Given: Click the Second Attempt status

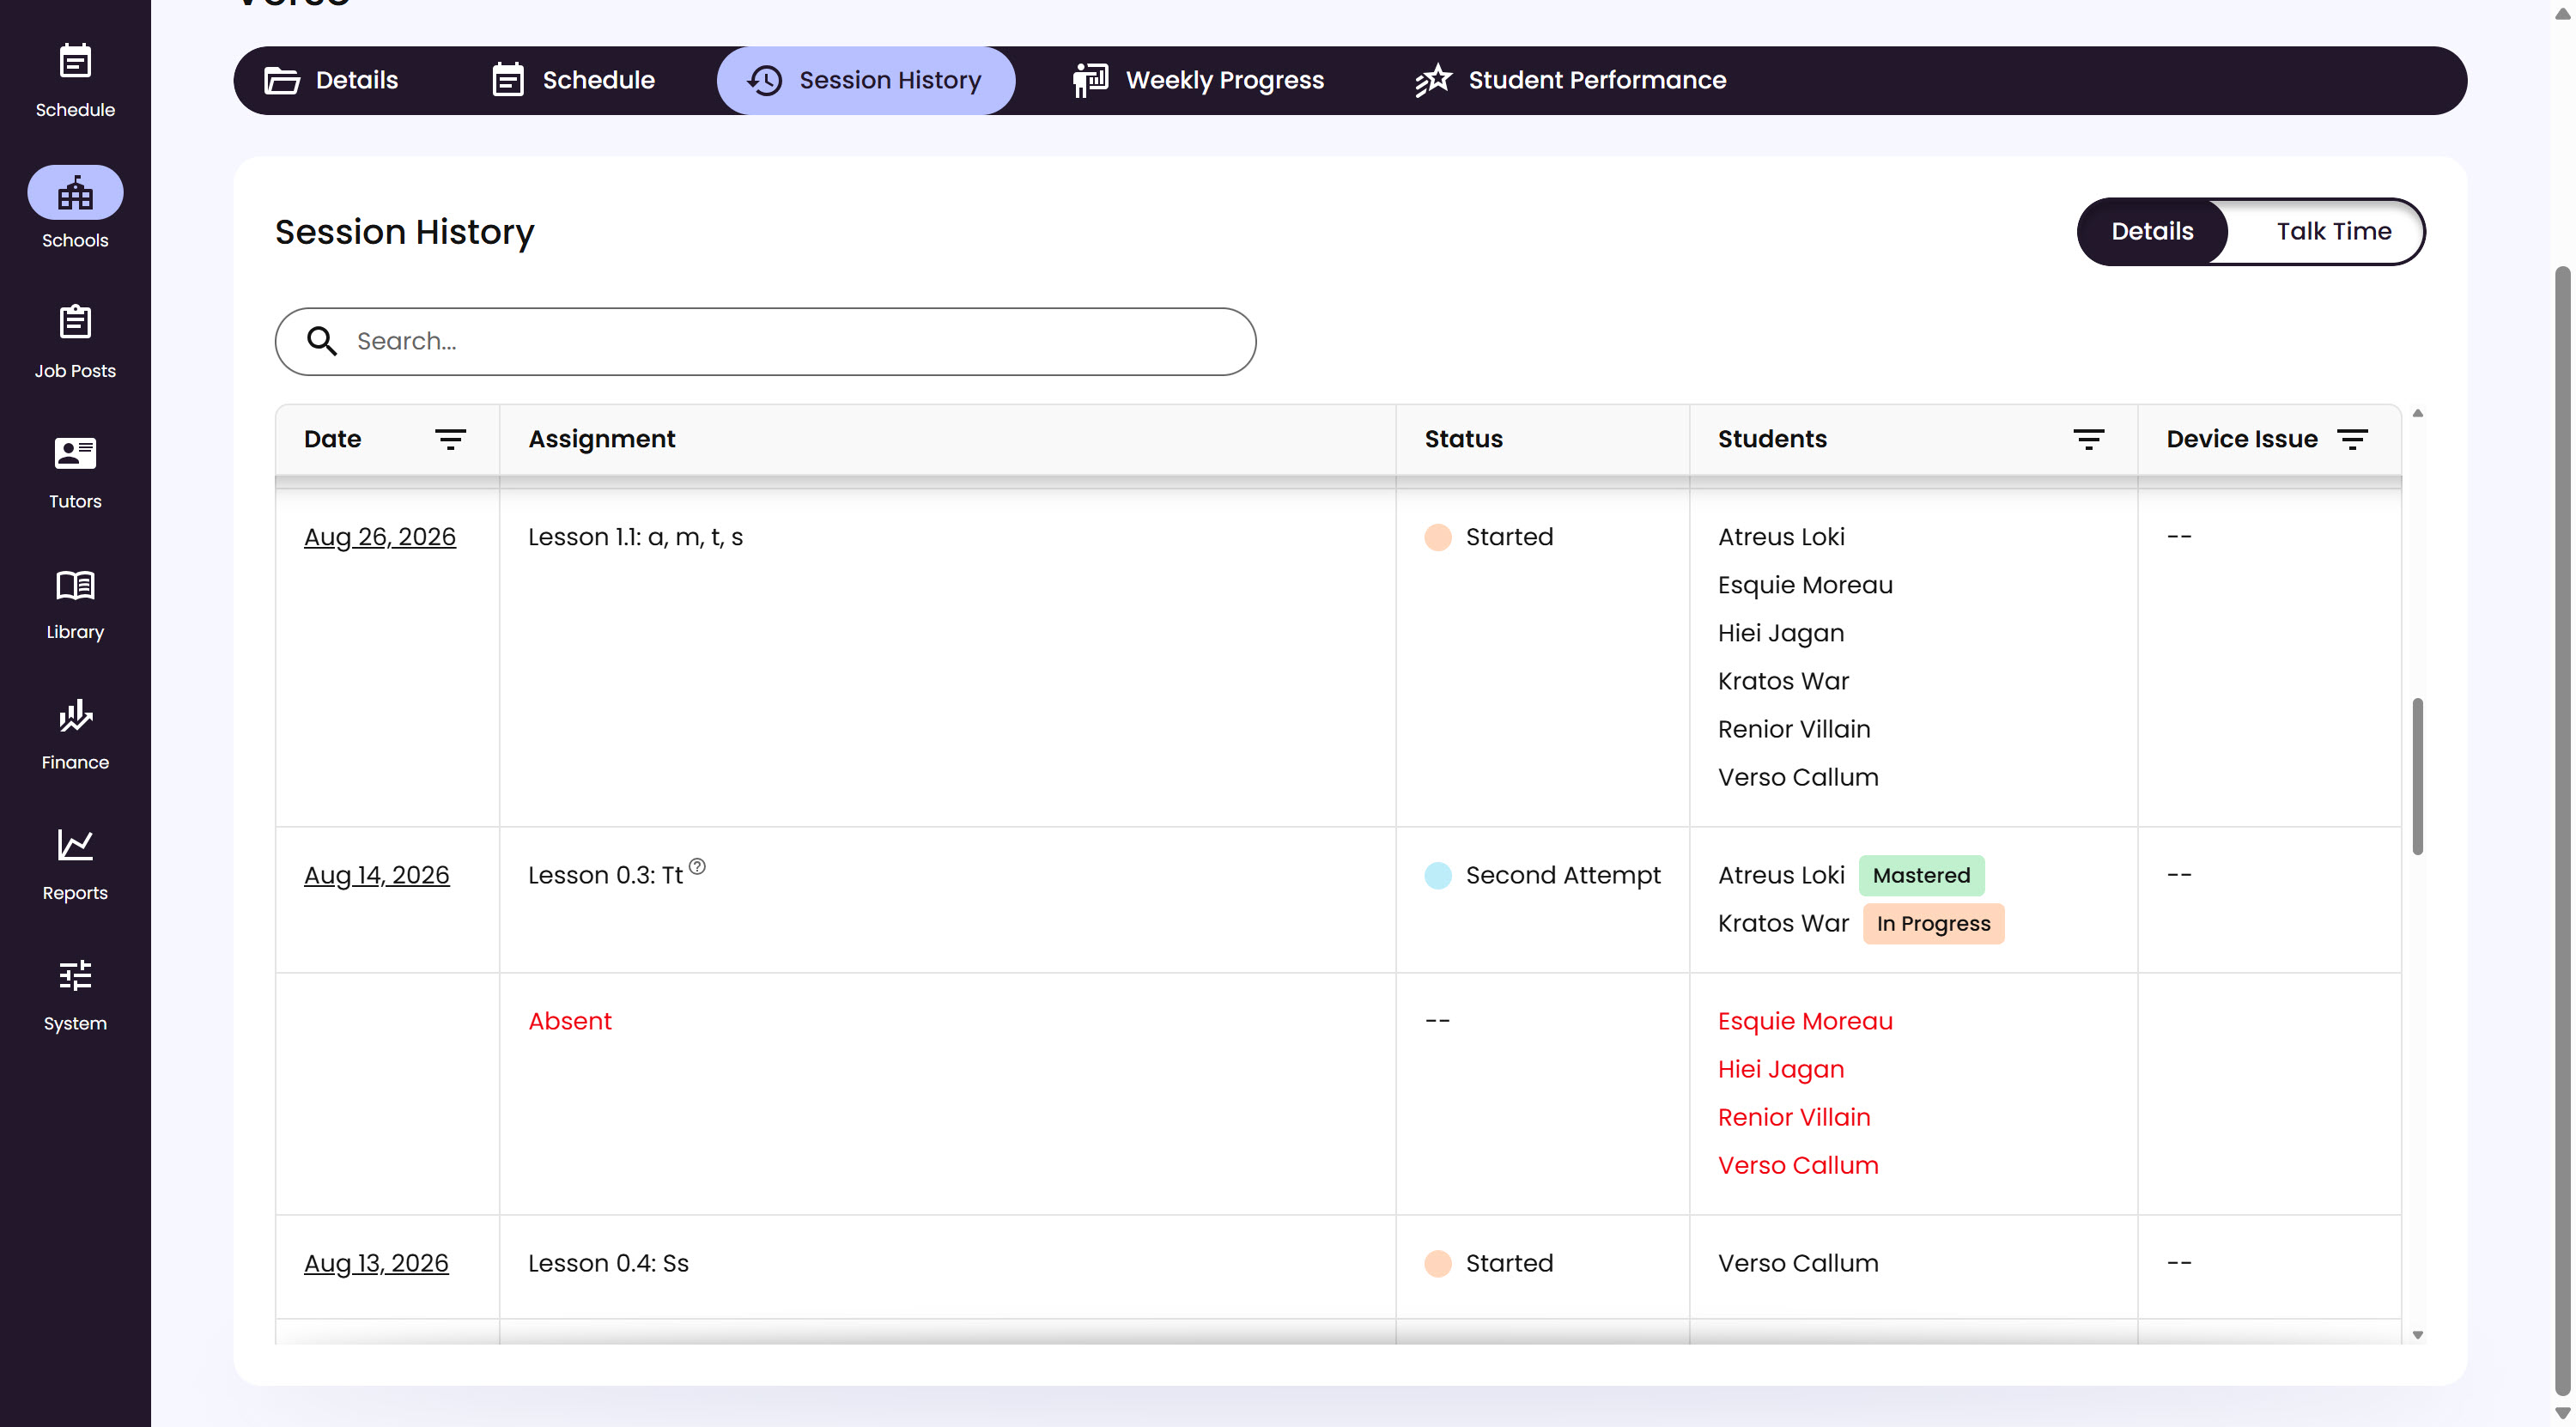Looking at the screenshot, I should [x=1542, y=875].
